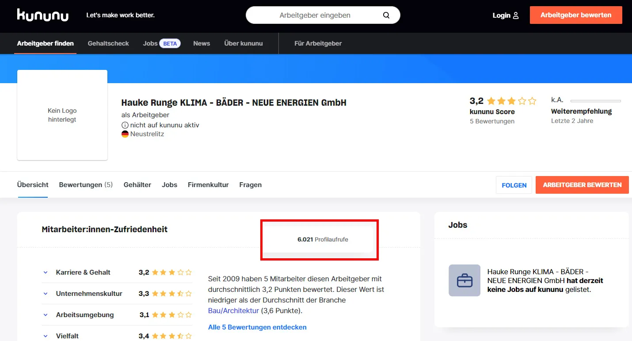This screenshot has height=341, width=632.
Task: Click the 'Let's make work better.' slogan
Action: click(x=120, y=15)
